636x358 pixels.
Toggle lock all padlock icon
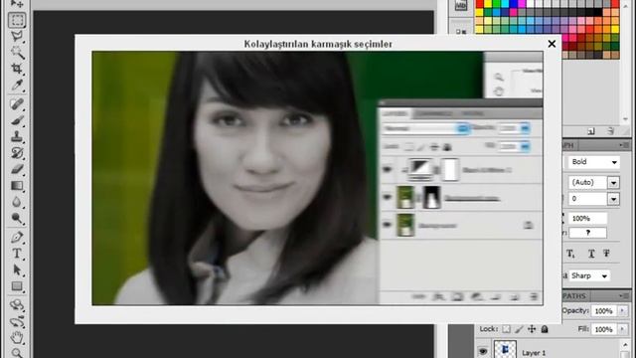pyautogui.click(x=545, y=329)
